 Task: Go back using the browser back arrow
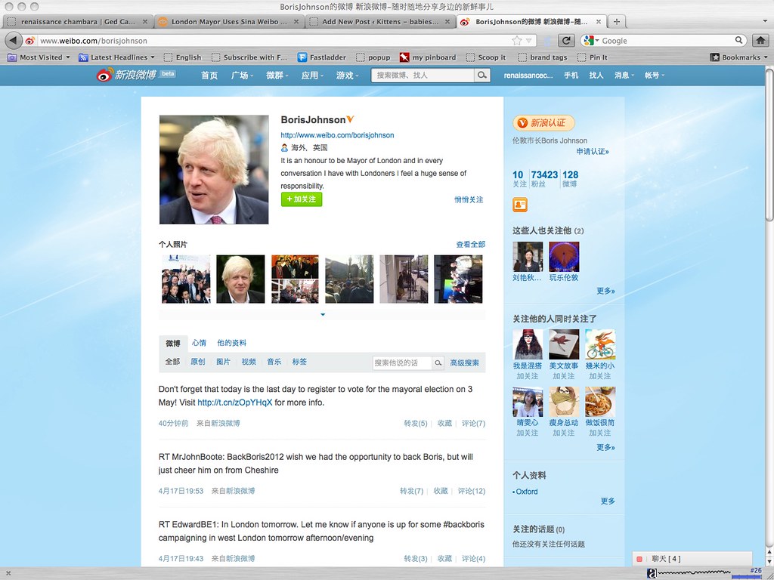[x=14, y=41]
